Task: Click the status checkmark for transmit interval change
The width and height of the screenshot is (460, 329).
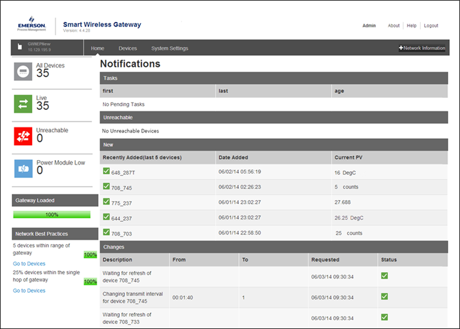Action: pyautogui.click(x=384, y=297)
